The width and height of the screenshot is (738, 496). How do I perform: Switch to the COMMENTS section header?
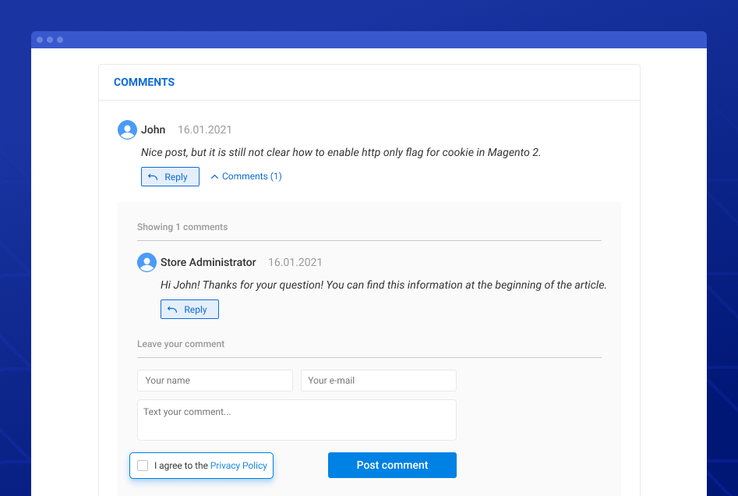pyautogui.click(x=143, y=82)
